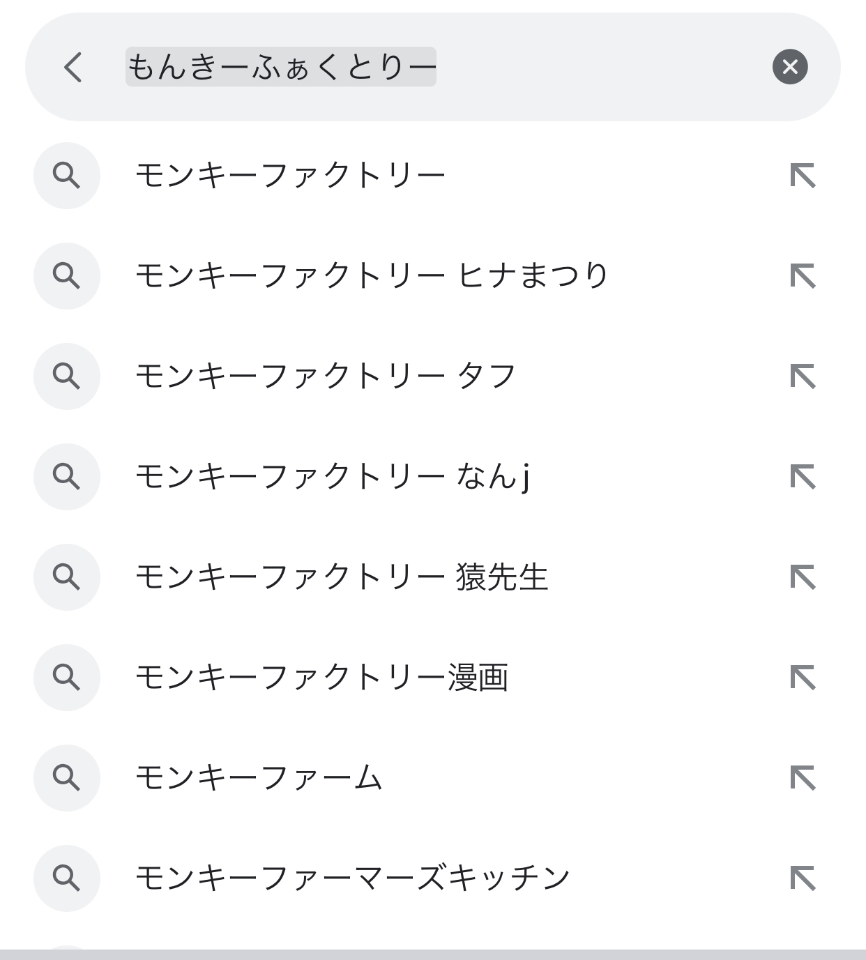The width and height of the screenshot is (866, 960).
Task: Tap the back arrow in search bar
Action: pyautogui.click(x=73, y=67)
